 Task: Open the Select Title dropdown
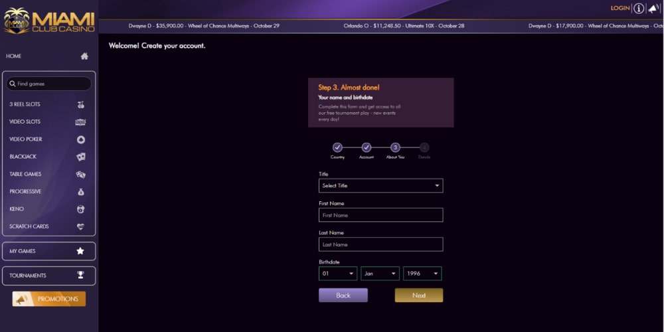coord(380,185)
